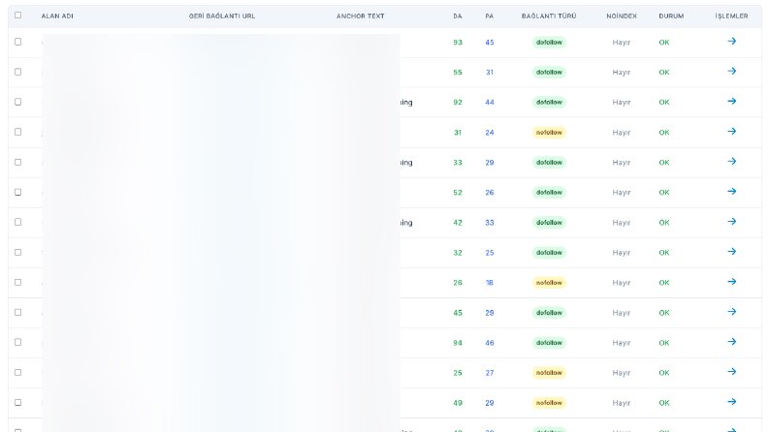
Task: Tick the checkbox for row with DA 55
Action: (x=18, y=72)
